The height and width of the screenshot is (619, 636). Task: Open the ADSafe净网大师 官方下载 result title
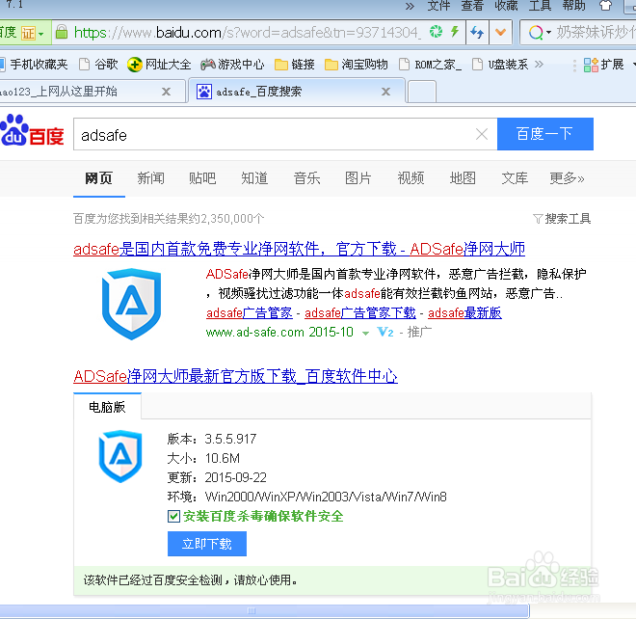click(300, 249)
